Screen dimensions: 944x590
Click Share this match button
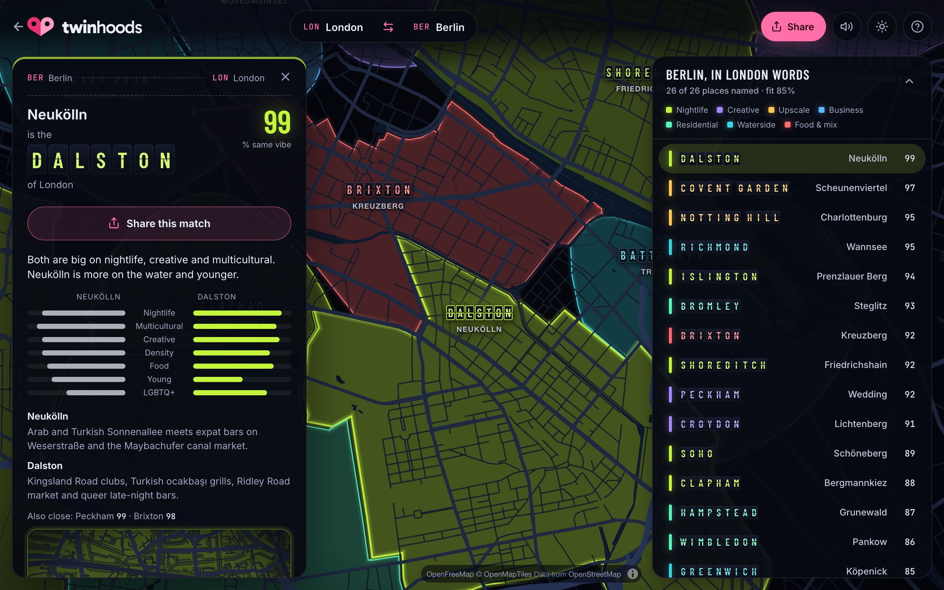click(x=159, y=223)
